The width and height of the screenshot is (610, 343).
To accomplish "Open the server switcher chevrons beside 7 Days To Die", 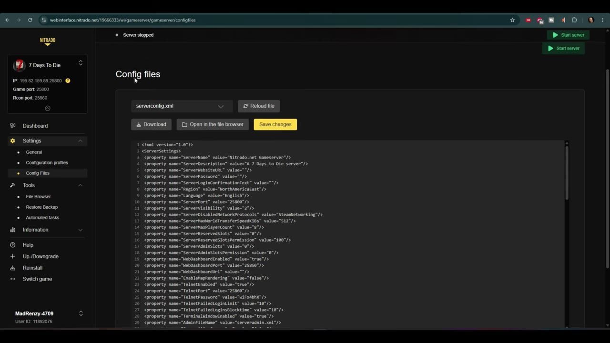I will pyautogui.click(x=81, y=63).
